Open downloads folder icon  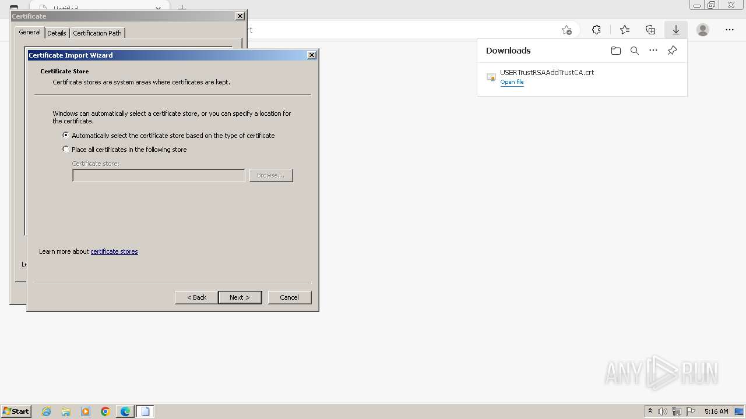[x=616, y=51]
